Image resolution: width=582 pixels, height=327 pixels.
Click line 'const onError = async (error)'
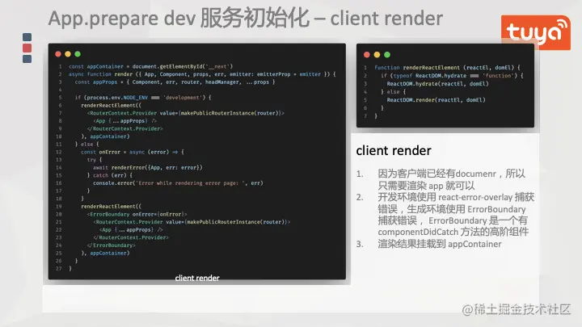click(132, 152)
